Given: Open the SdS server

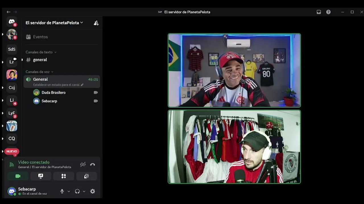Looking at the screenshot, I should click(x=12, y=49).
